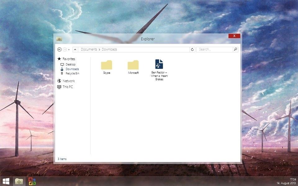The height and width of the screenshot is (186, 298).
Task: Open the recent locations dropdown arrow
Action: point(69,50)
